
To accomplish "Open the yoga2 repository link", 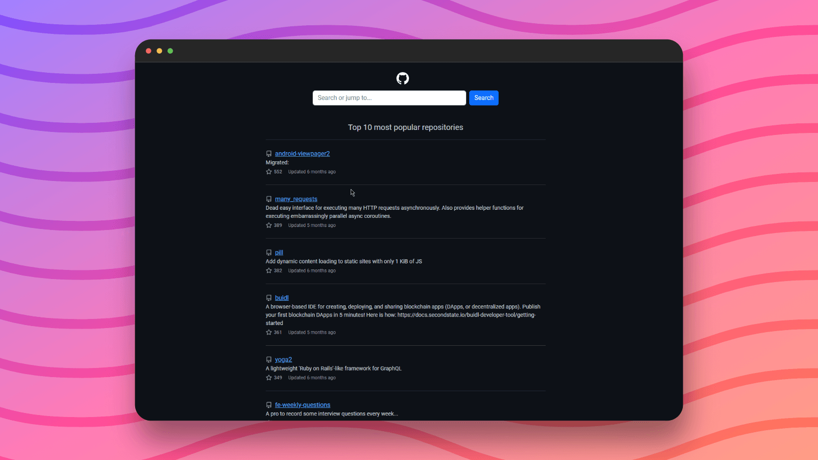I will (x=283, y=360).
